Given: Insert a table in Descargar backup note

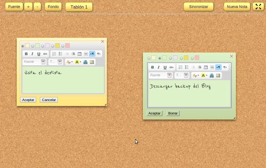Looking at the screenshot, I should coord(206,67).
